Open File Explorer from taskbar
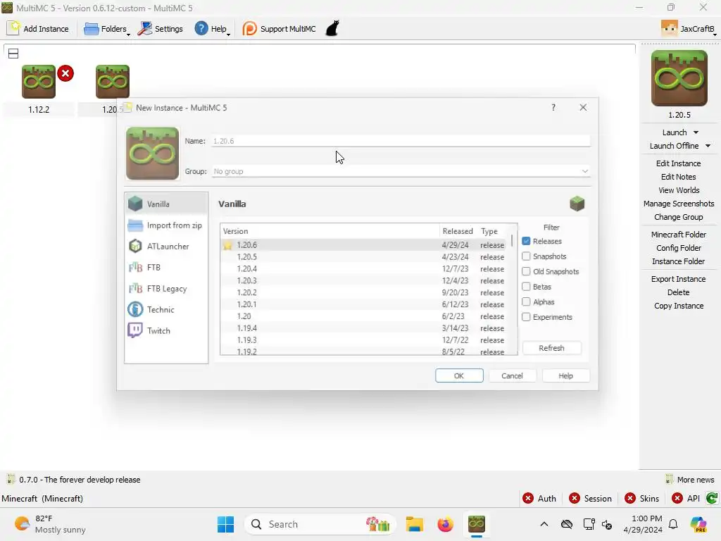The width and height of the screenshot is (721, 541). pos(414,524)
